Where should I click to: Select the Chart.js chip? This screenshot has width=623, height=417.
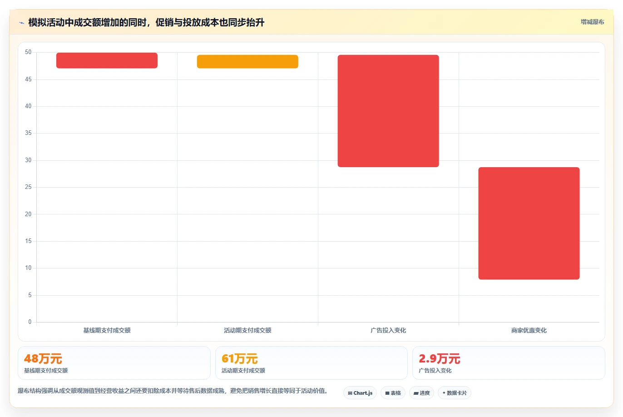(x=360, y=393)
